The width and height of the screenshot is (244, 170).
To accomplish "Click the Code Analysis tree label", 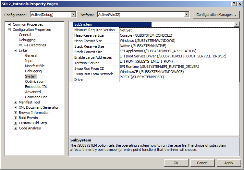I will coord(30,128).
